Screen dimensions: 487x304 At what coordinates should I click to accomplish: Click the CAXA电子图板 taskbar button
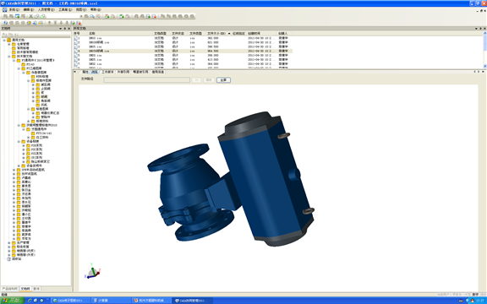[x=70, y=301]
